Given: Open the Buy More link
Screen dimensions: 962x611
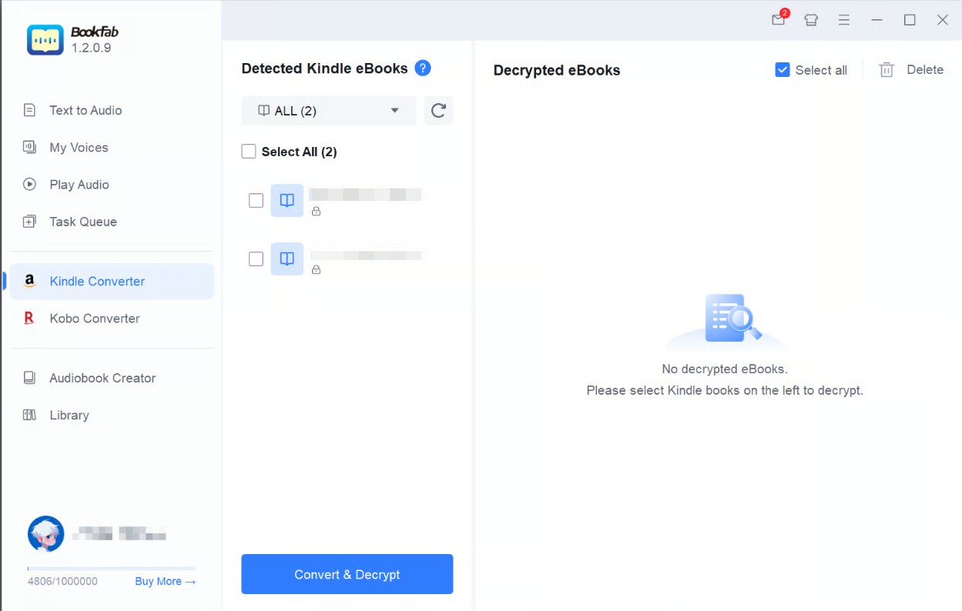Looking at the screenshot, I should [x=165, y=581].
